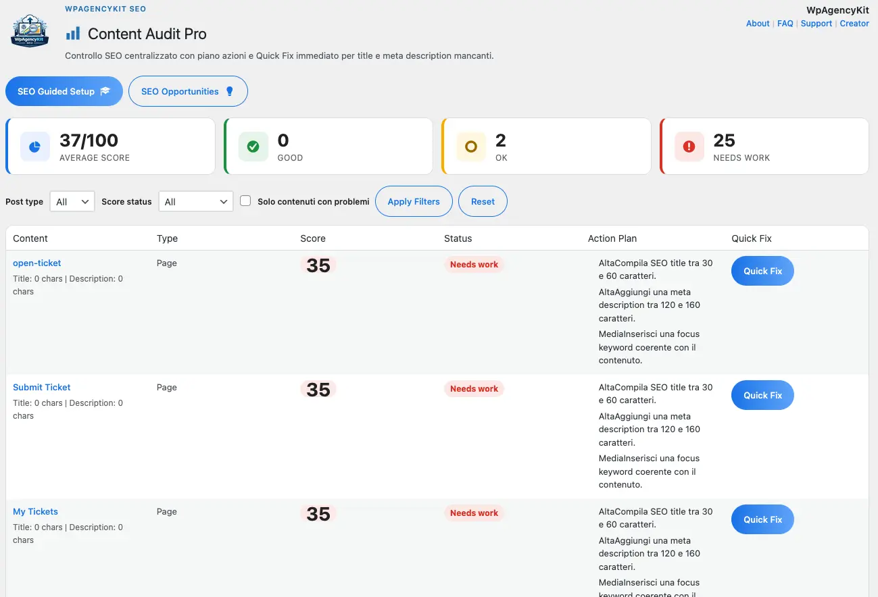Click the red exclamation icon on Needs Work card
The image size is (878, 597).
click(689, 147)
